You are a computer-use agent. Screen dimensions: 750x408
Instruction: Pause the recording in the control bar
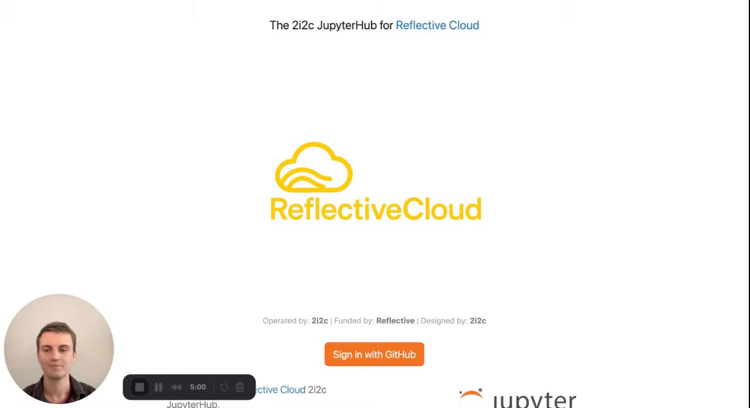[x=158, y=387]
